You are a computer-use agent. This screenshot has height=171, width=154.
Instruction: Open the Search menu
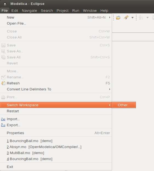click(x=47, y=11)
